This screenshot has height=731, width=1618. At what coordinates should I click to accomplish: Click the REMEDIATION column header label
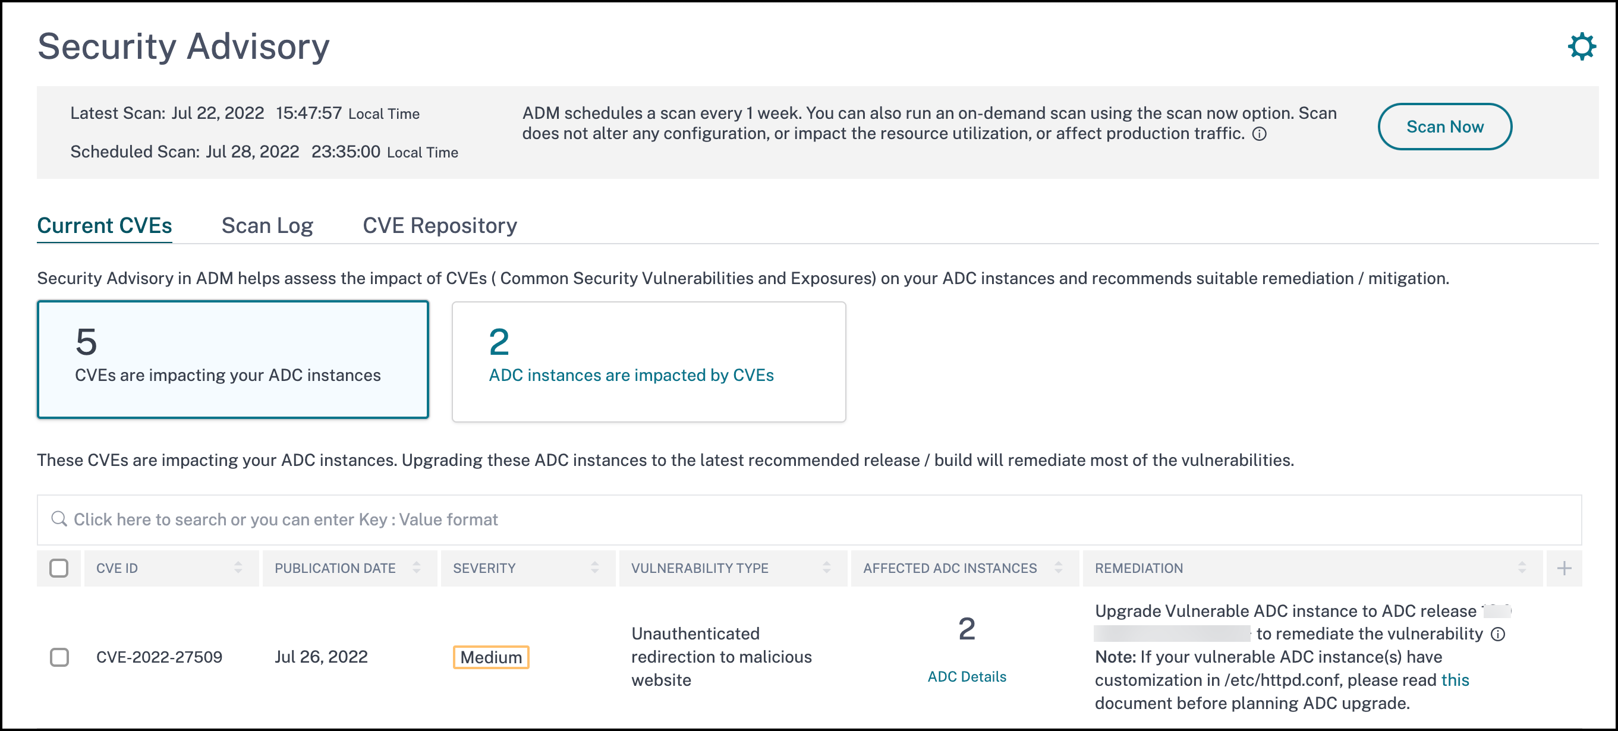tap(1138, 568)
